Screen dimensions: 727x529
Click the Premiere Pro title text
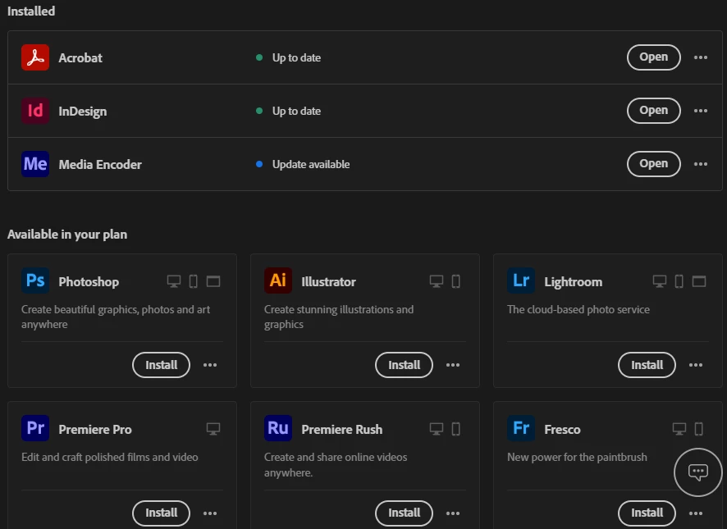pyautogui.click(x=95, y=429)
